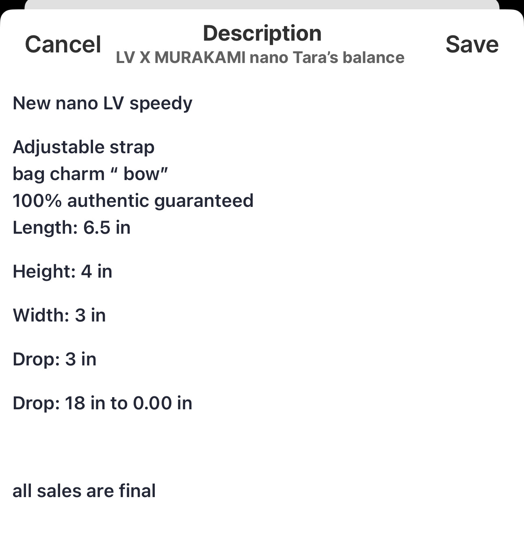Image resolution: width=524 pixels, height=554 pixels.
Task: Tap the grey sheet handle behind the modal
Action: pos(262,4)
